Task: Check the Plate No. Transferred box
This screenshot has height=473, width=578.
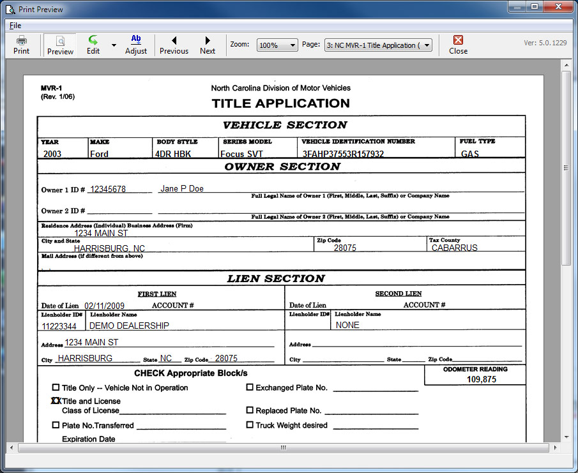Action: [56, 424]
